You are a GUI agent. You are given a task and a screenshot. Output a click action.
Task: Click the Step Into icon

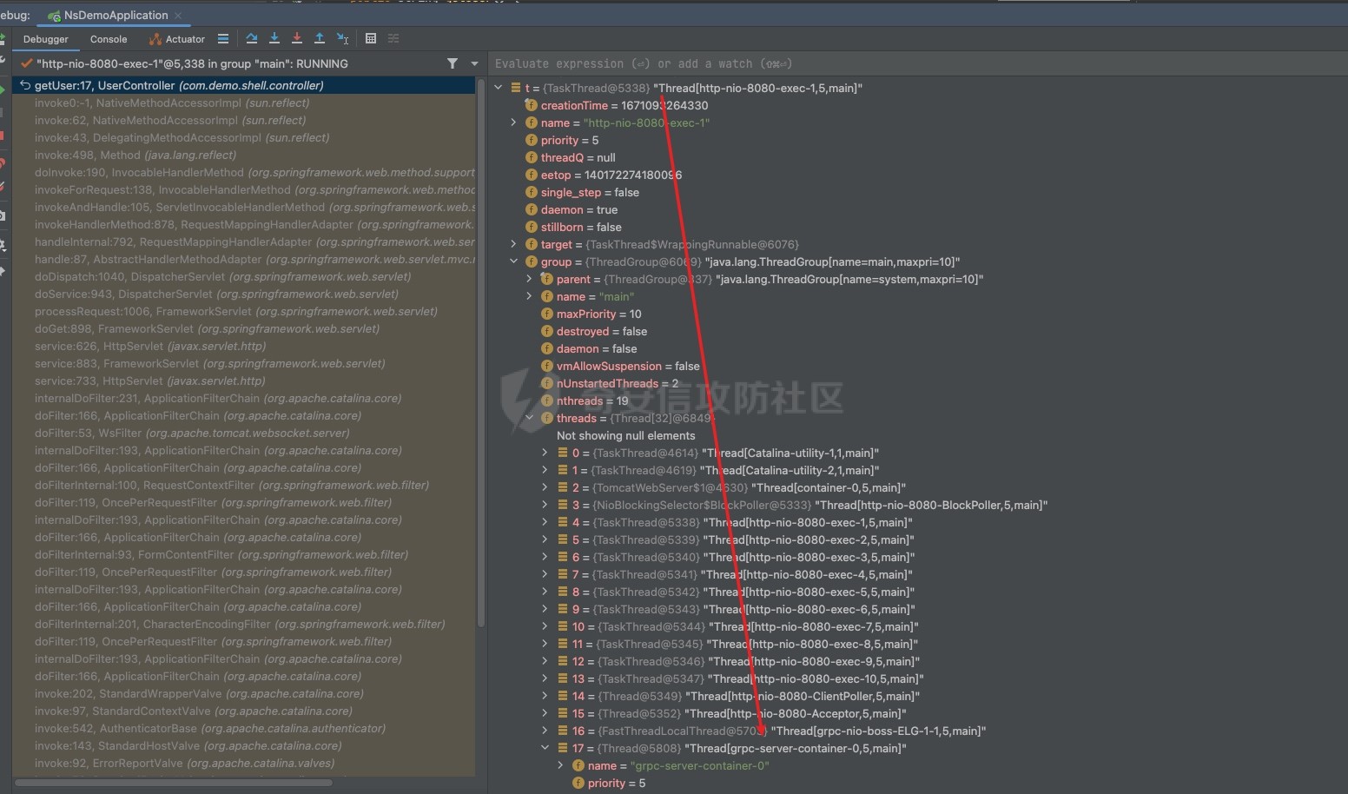274,38
